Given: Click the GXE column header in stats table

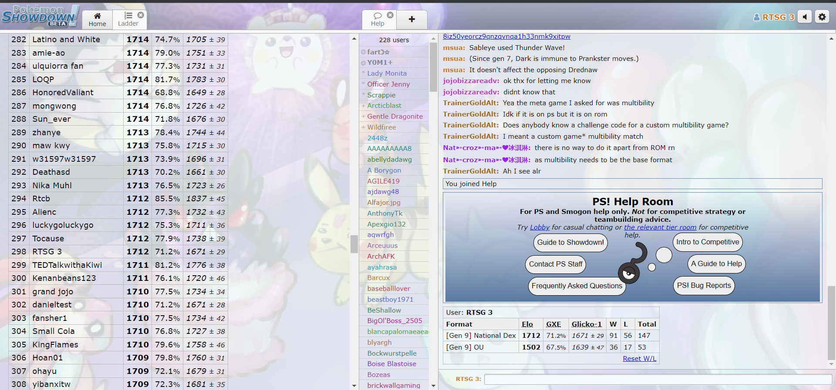Looking at the screenshot, I should coord(553,324).
